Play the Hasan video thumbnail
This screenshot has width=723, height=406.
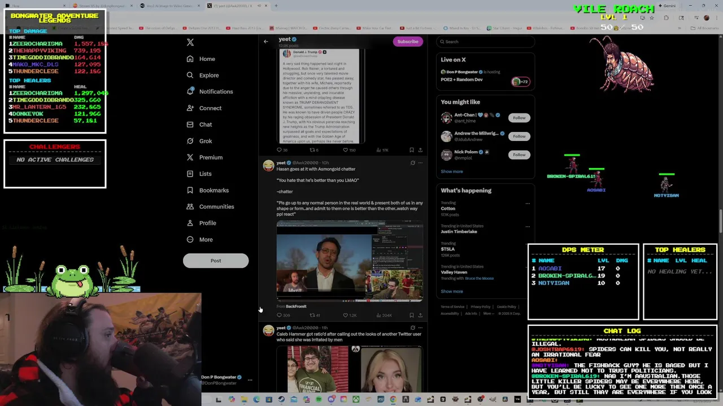(x=350, y=262)
